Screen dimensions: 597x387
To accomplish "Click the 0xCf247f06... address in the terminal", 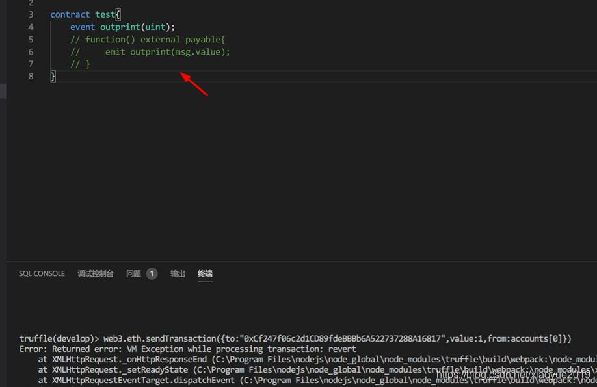I will pos(342,338).
